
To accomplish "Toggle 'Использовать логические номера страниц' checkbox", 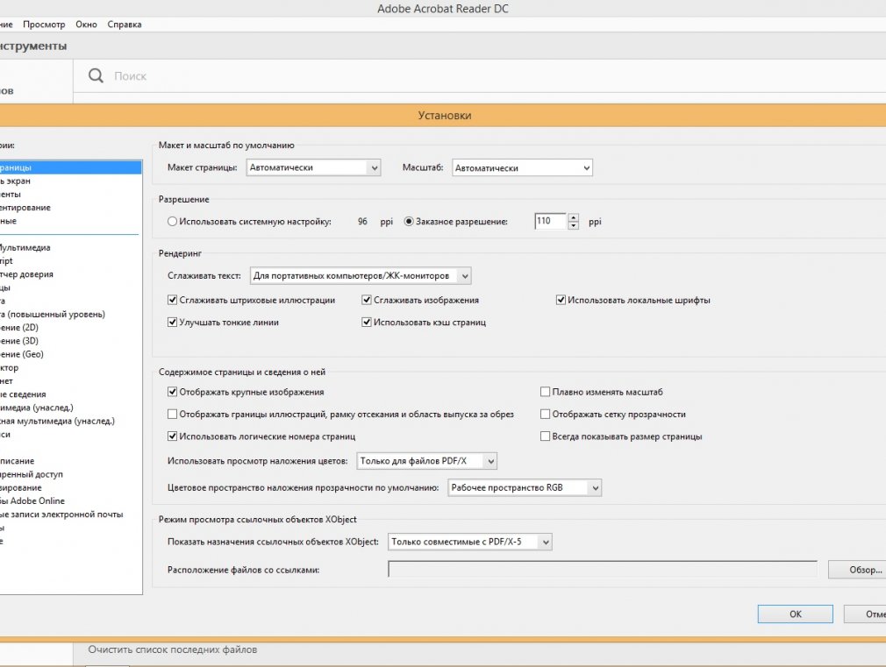I will pyautogui.click(x=172, y=436).
